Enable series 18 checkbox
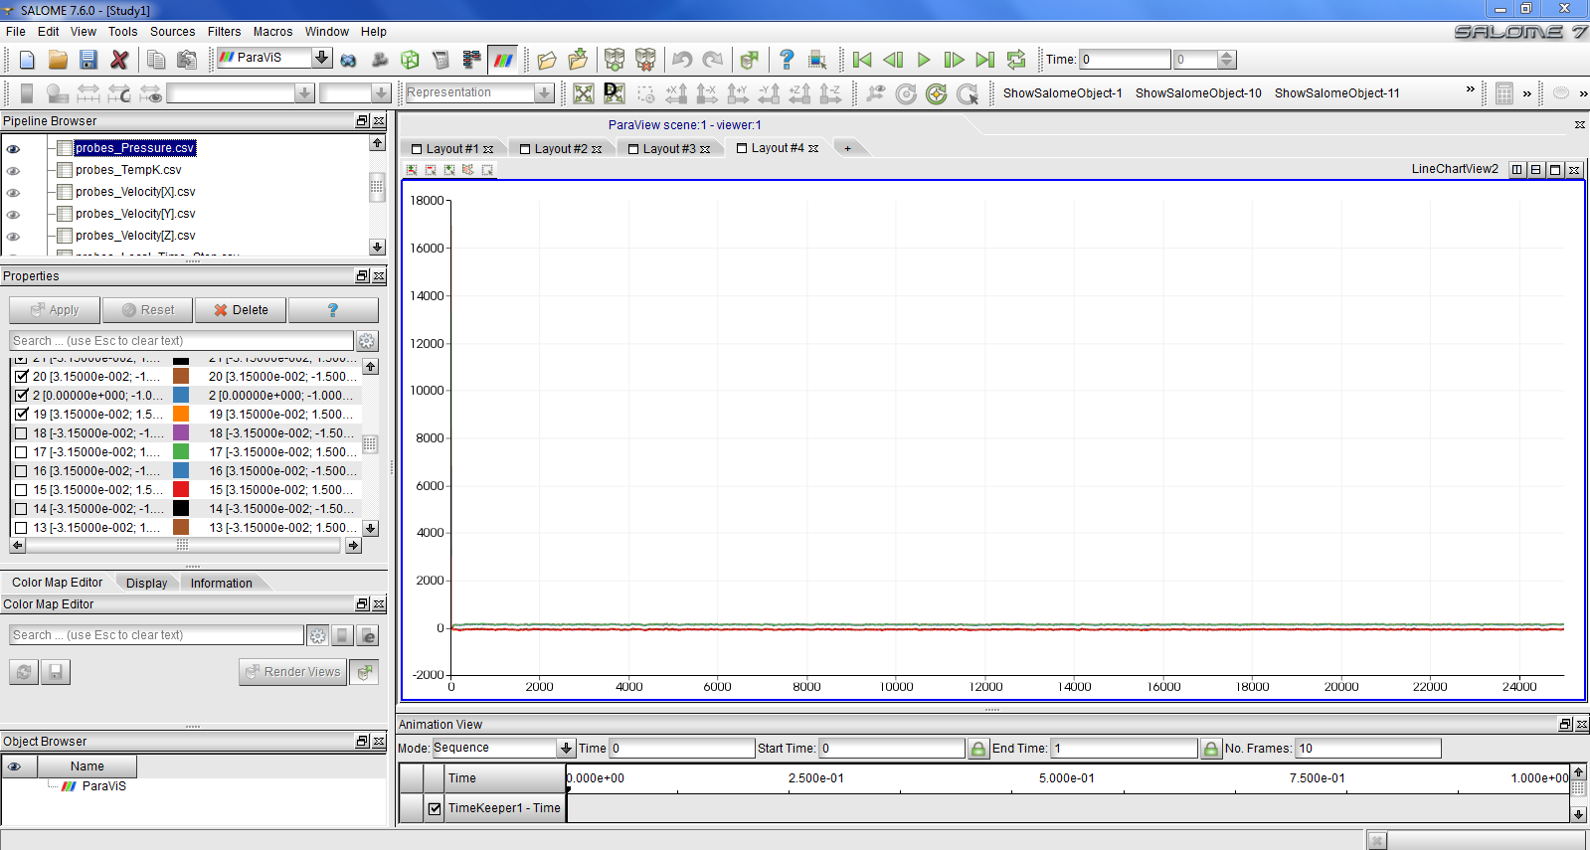This screenshot has width=1590, height=850. pyautogui.click(x=21, y=433)
